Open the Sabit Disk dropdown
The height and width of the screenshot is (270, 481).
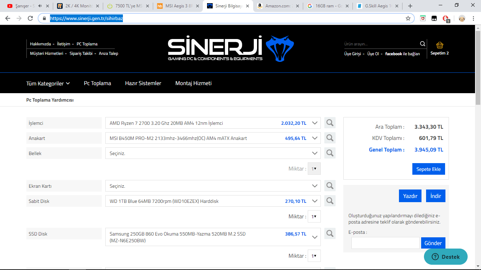[x=213, y=201]
